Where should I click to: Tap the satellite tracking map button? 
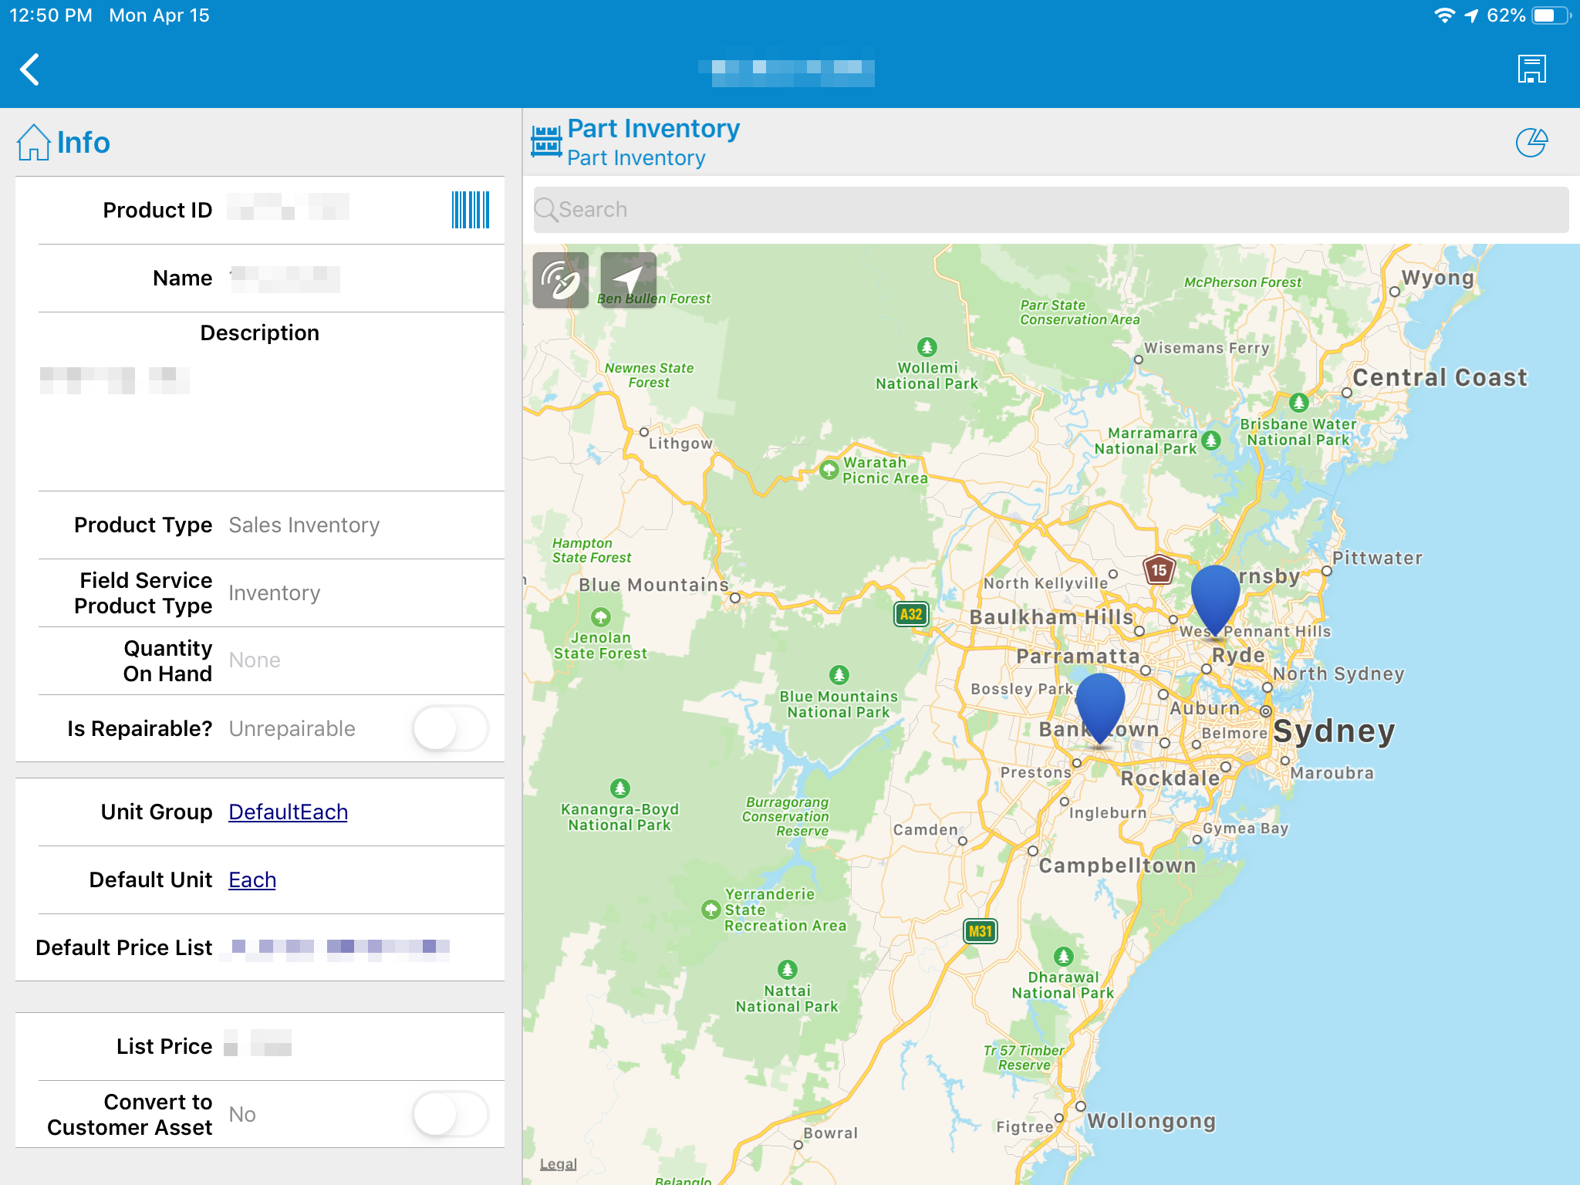561,280
